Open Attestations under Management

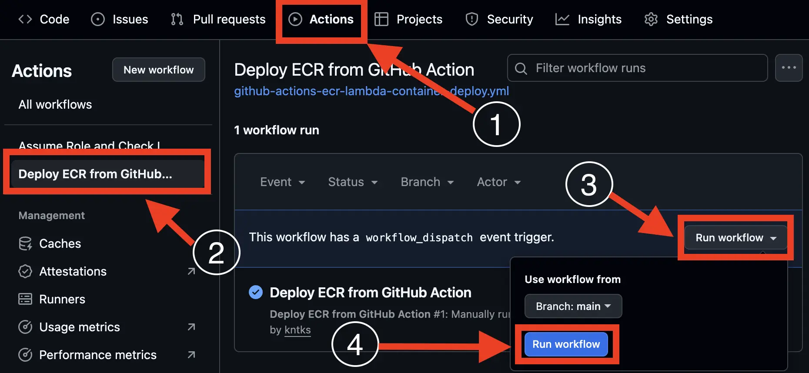73,271
